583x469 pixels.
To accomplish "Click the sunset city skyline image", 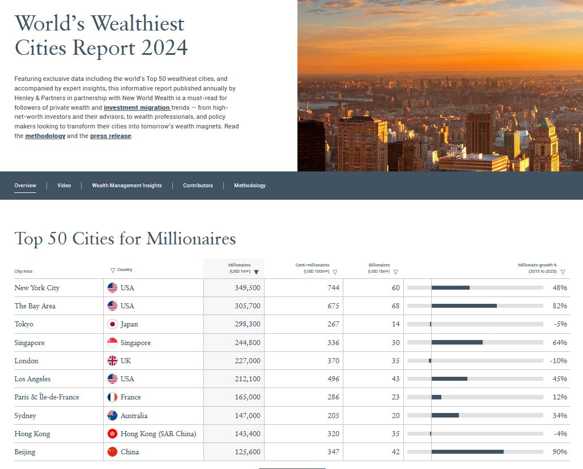I will pos(440,85).
